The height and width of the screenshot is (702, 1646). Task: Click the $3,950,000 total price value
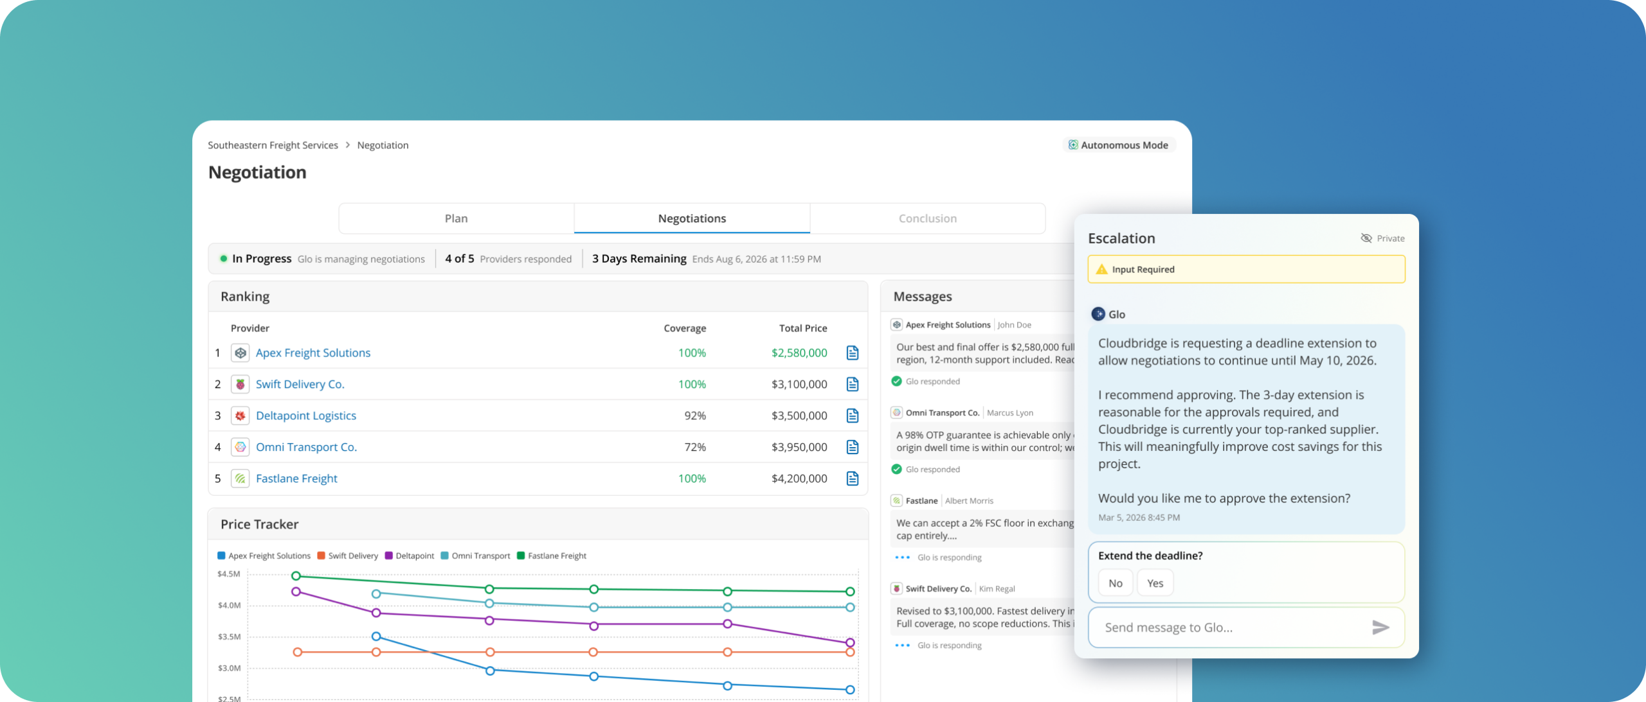click(799, 447)
